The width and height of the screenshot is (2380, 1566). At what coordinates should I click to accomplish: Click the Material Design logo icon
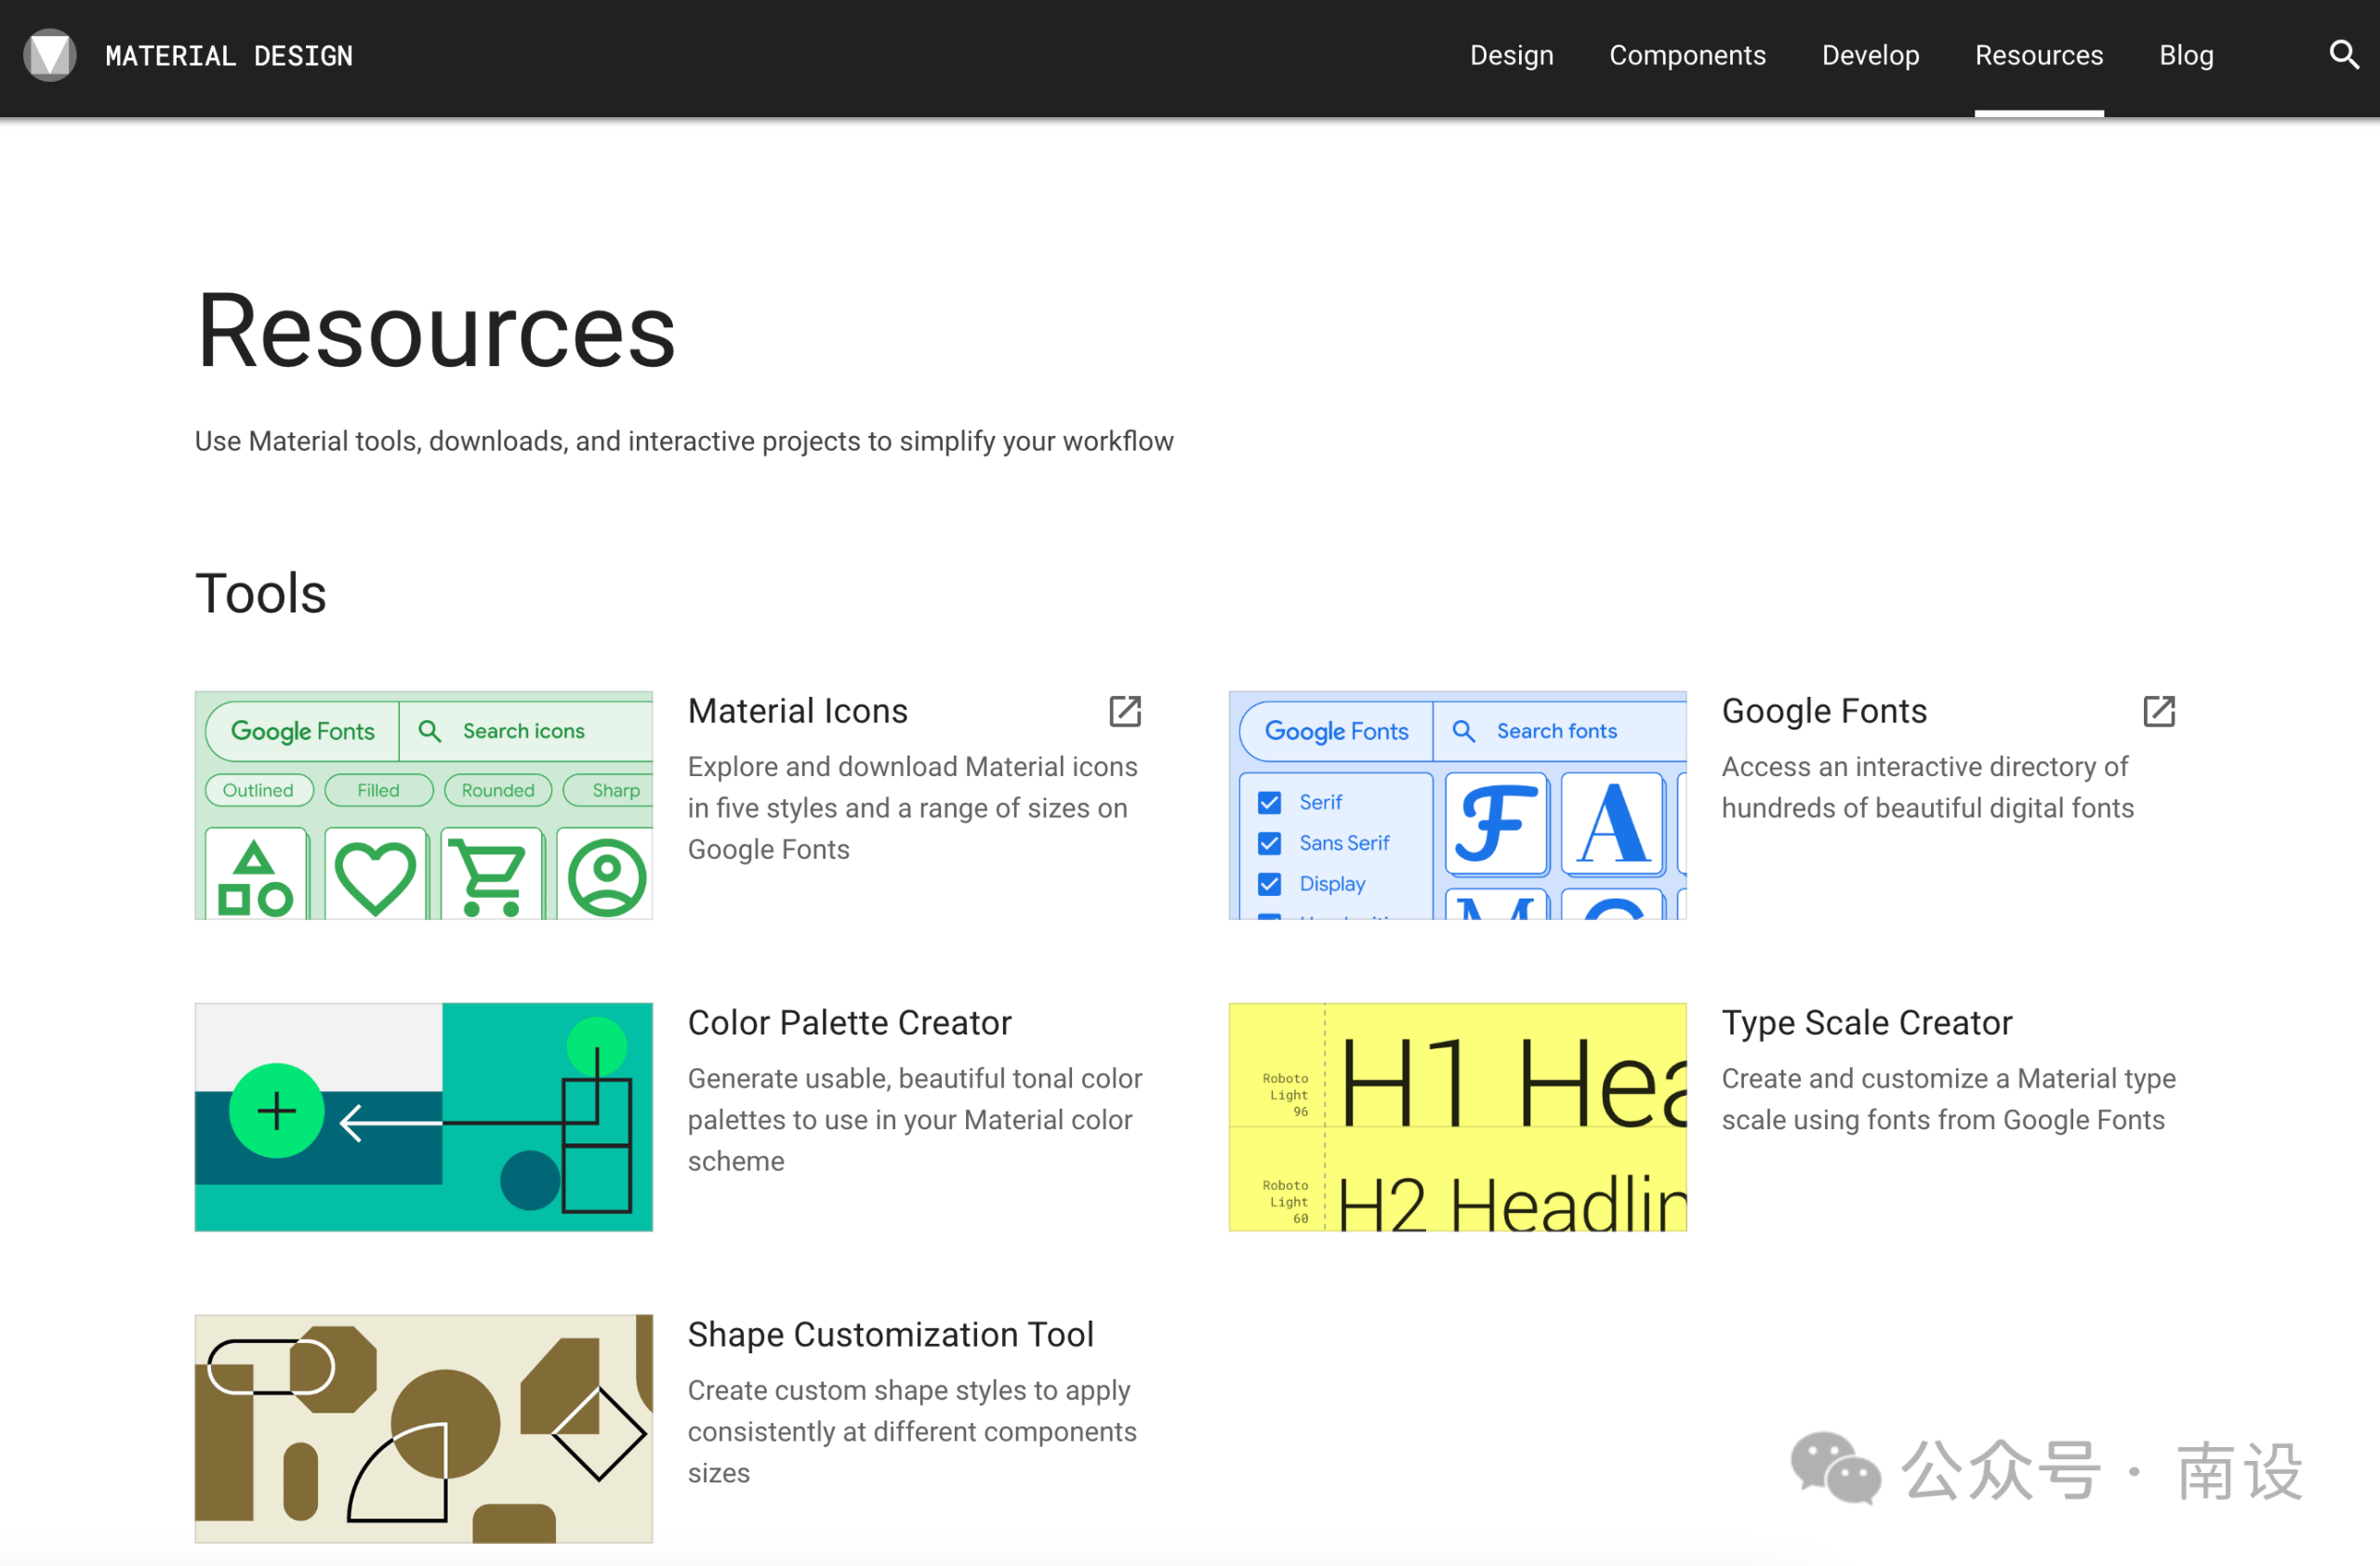point(50,55)
